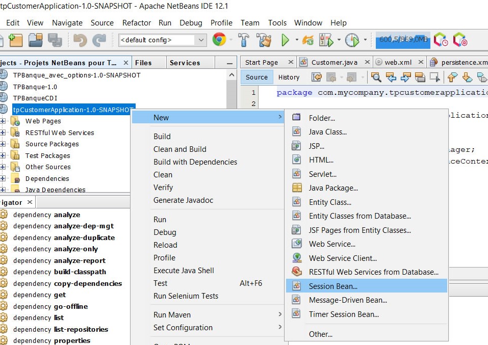Switch to the Customer.java tab
The height and width of the screenshot is (345, 488).
[334, 62]
